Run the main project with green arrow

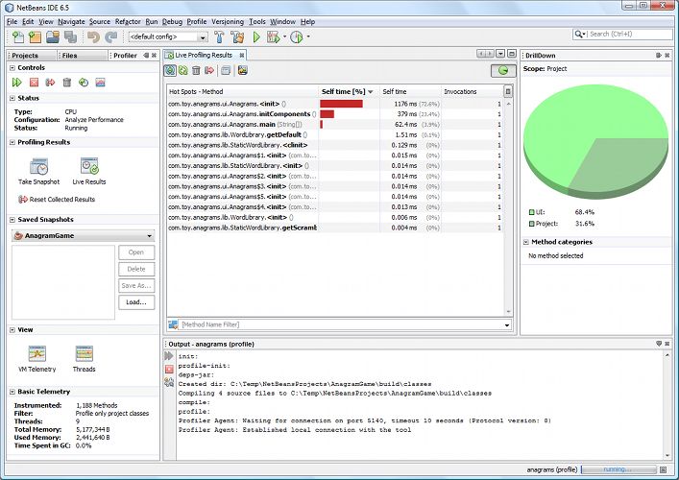pyautogui.click(x=256, y=37)
